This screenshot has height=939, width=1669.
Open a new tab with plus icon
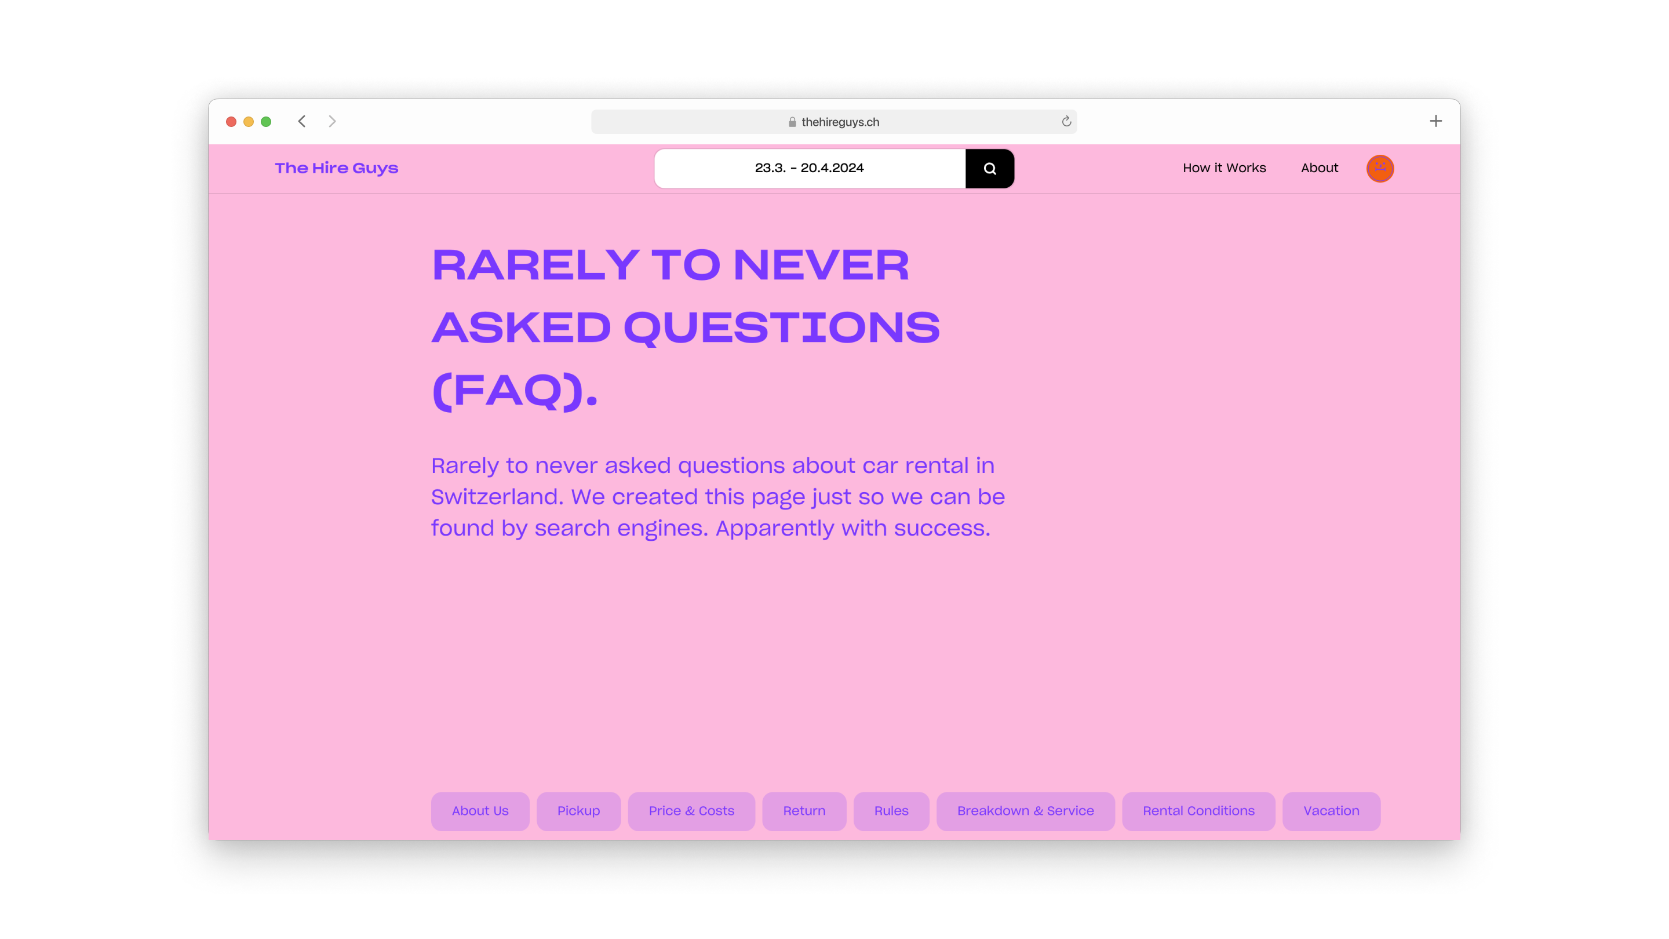point(1435,121)
